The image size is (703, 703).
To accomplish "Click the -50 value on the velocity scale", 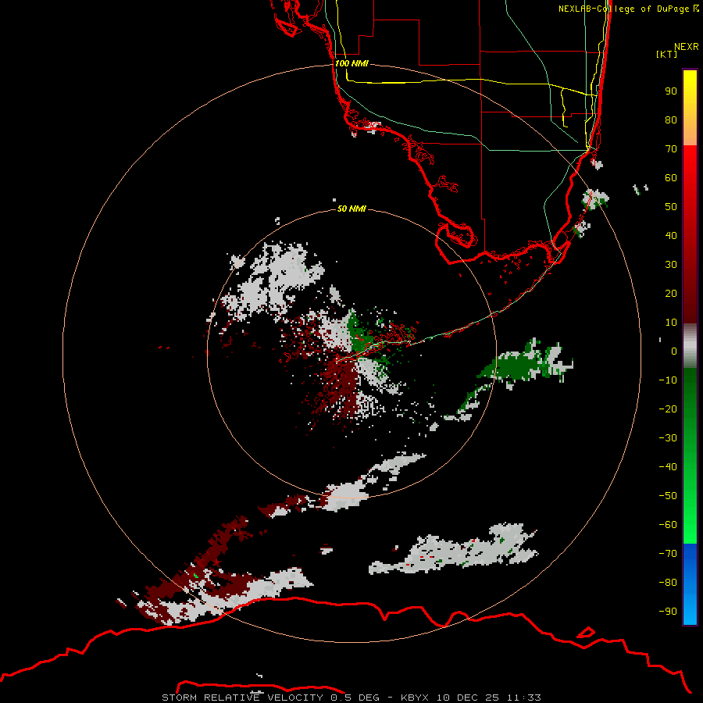I will pos(668,495).
